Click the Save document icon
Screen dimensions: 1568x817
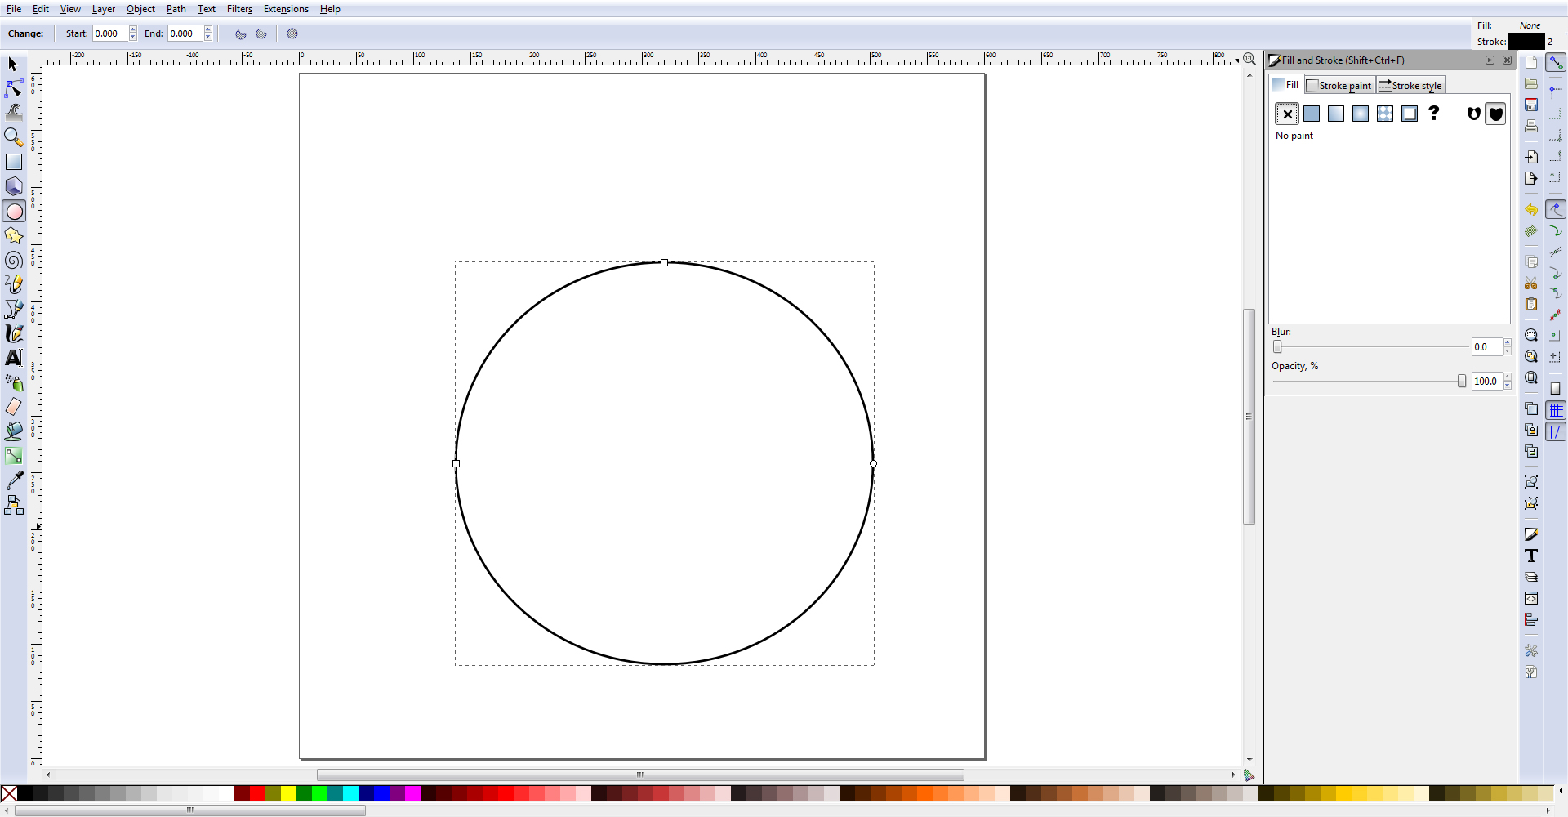[x=1531, y=105]
